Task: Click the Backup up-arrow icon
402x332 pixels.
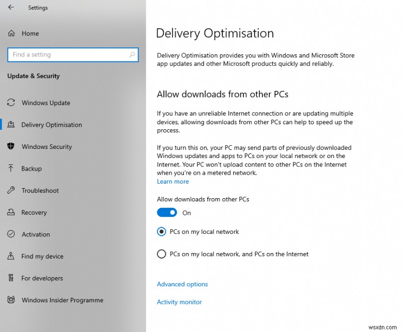Action: 11,169
